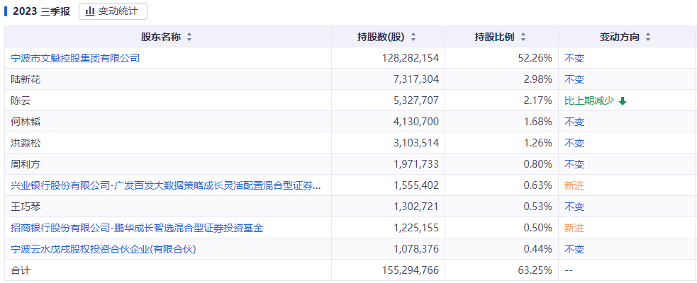Open 兴业银行股份有限公司 fund shareholder link
Screen dimensions: 697x283
point(166,185)
